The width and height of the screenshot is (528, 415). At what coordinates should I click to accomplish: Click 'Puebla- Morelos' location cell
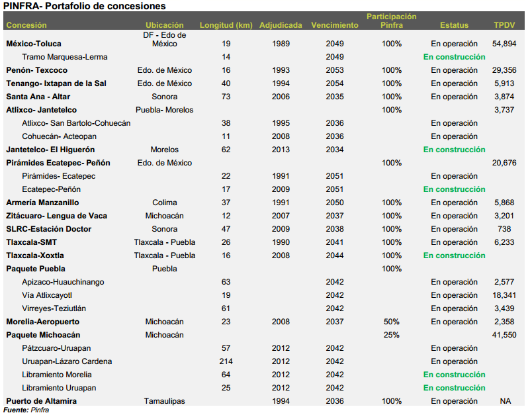coord(165,110)
